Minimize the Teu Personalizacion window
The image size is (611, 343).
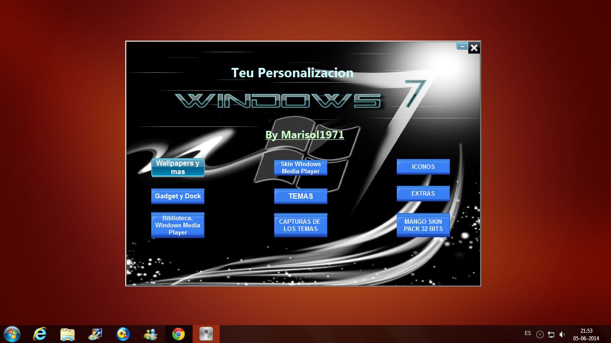pos(462,46)
